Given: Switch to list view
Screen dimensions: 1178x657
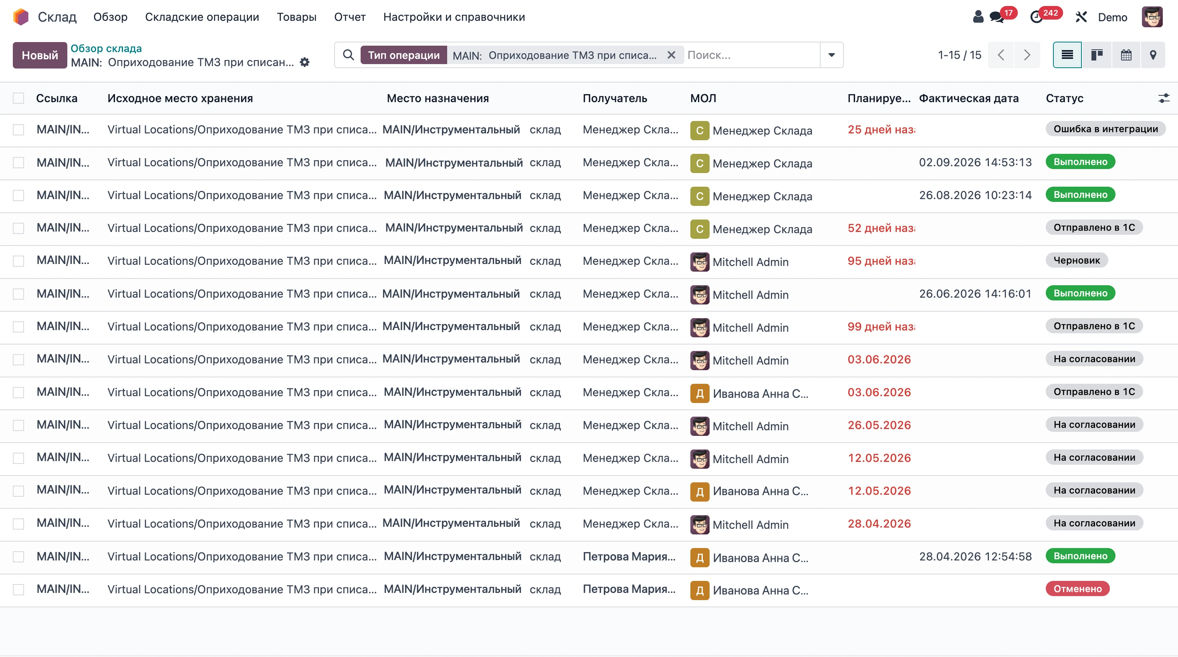Looking at the screenshot, I should pos(1067,55).
